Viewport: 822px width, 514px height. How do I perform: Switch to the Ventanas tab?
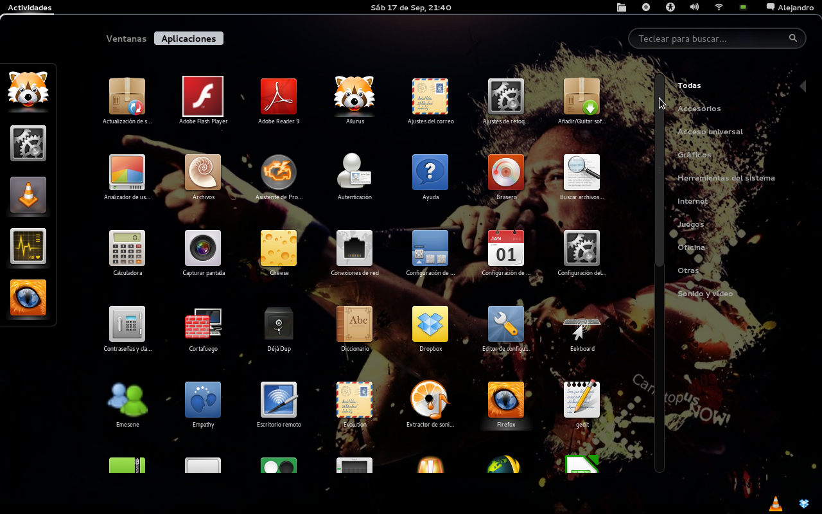point(127,39)
